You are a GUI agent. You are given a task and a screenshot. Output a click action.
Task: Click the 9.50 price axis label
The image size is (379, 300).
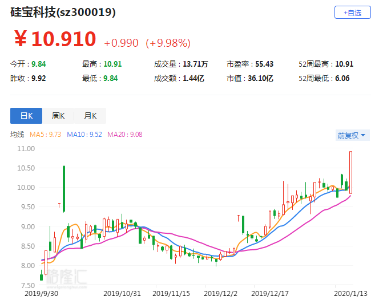pyautogui.click(x=28, y=207)
